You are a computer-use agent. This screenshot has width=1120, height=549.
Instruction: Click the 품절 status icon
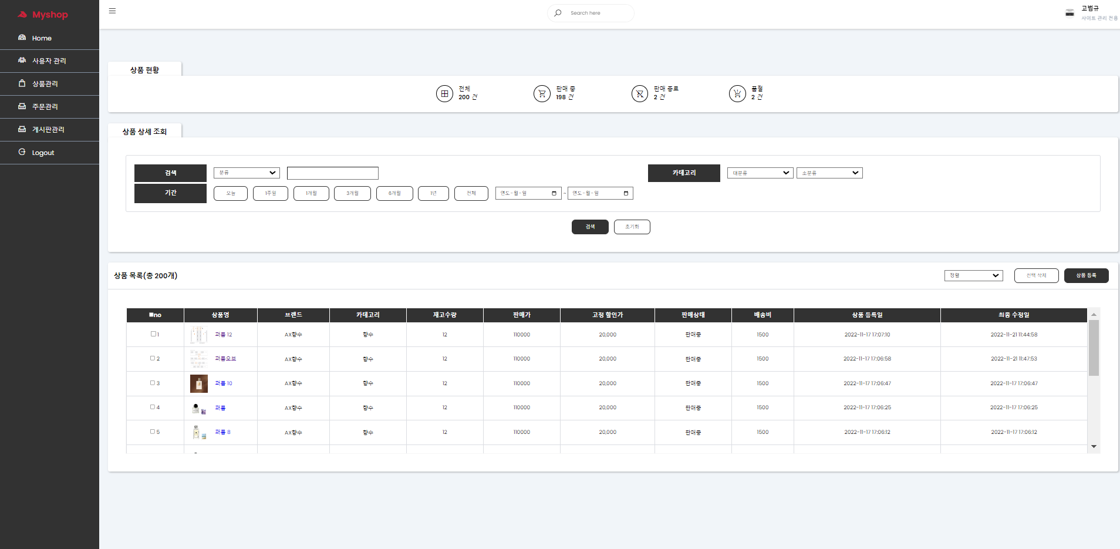738,93
